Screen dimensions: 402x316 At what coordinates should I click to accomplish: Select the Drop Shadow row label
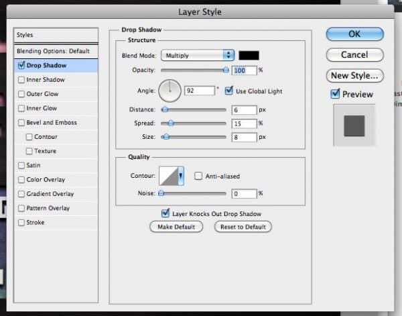(x=46, y=66)
